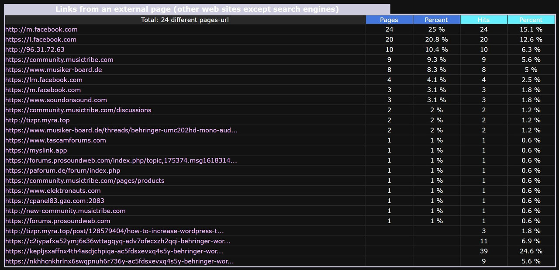Click the cyan Hits column header
The width and height of the screenshot is (559, 270).
483,19
